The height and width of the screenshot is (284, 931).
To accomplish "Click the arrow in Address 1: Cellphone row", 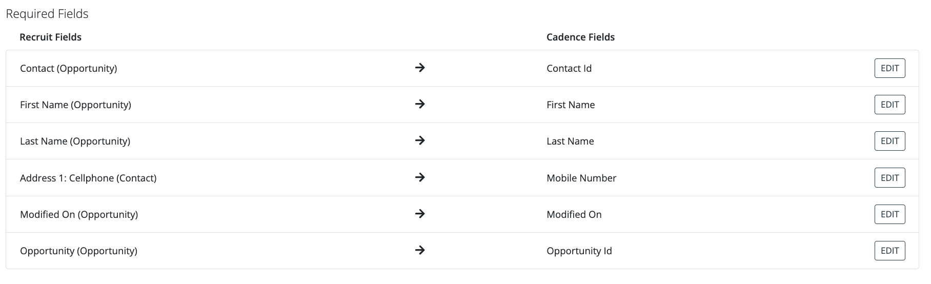I will (x=420, y=177).
